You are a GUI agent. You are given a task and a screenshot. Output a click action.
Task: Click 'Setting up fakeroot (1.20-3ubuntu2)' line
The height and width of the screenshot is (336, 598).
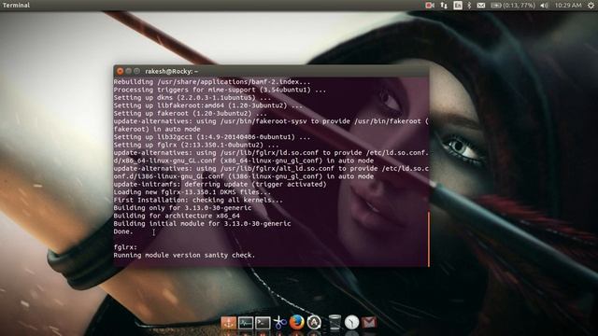[190, 113]
